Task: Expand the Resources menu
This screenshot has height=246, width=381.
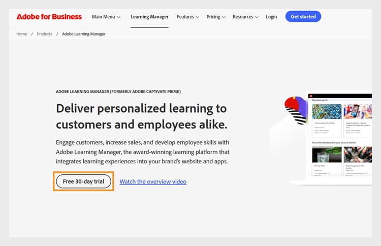Action: [245, 17]
